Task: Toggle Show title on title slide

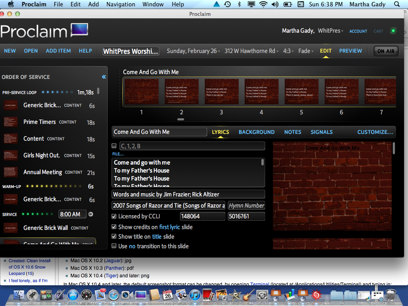Action: [x=114, y=236]
